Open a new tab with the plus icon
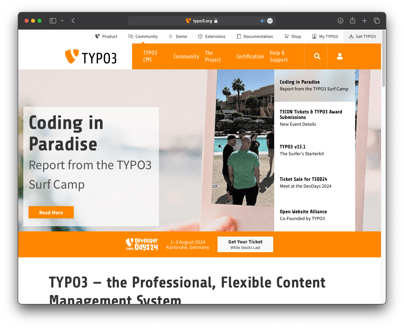This screenshot has height=328, width=404. [365, 20]
